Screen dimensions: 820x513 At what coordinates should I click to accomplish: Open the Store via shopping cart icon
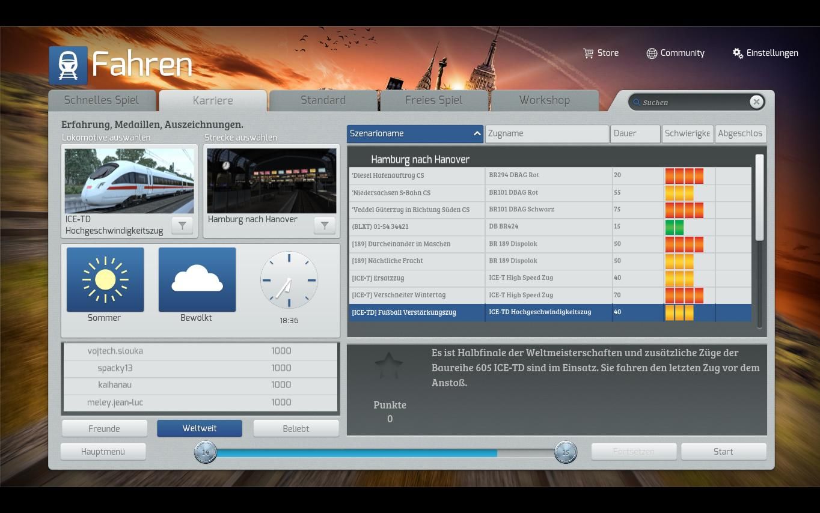click(x=588, y=53)
